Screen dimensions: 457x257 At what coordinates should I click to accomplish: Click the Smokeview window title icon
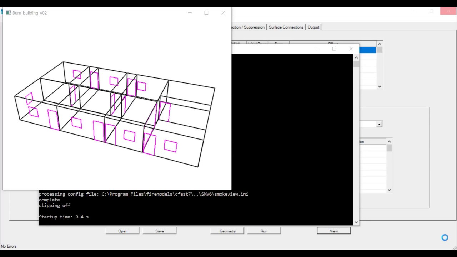point(8,13)
